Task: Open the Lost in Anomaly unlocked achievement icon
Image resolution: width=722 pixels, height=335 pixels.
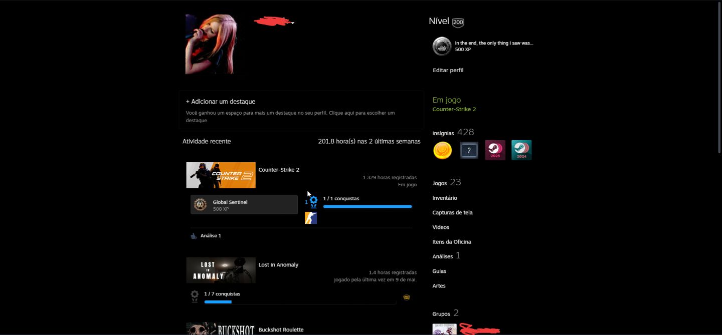Action: [407, 297]
